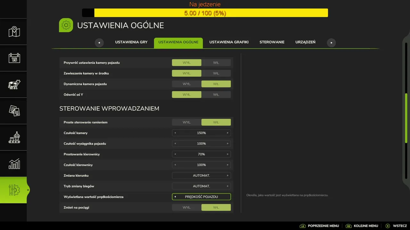Click the LB controller button icon
The width and height of the screenshot is (410, 230).
302,226
